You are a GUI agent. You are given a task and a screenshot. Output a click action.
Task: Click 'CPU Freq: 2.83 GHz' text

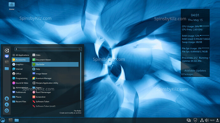pos(192,29)
